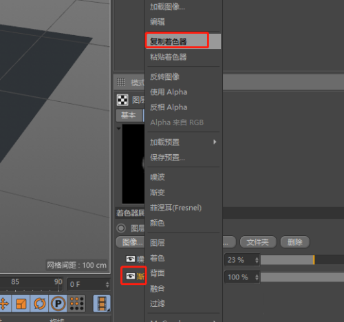Click the 0 F frame input field
Viewport: 344px width, 322px height.
point(89,284)
